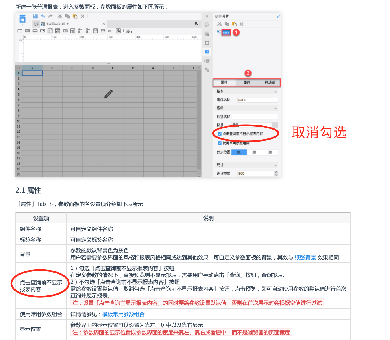Screen dimensions: 390x340
Task: Click the blue Save icon in the toolbar
Action: click(x=35, y=16)
